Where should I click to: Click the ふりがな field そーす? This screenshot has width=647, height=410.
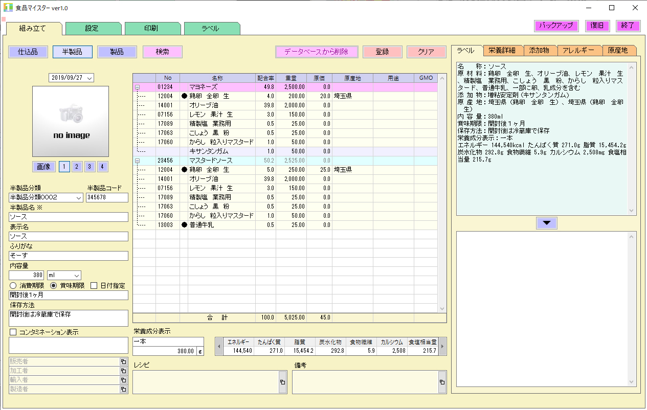(69, 256)
